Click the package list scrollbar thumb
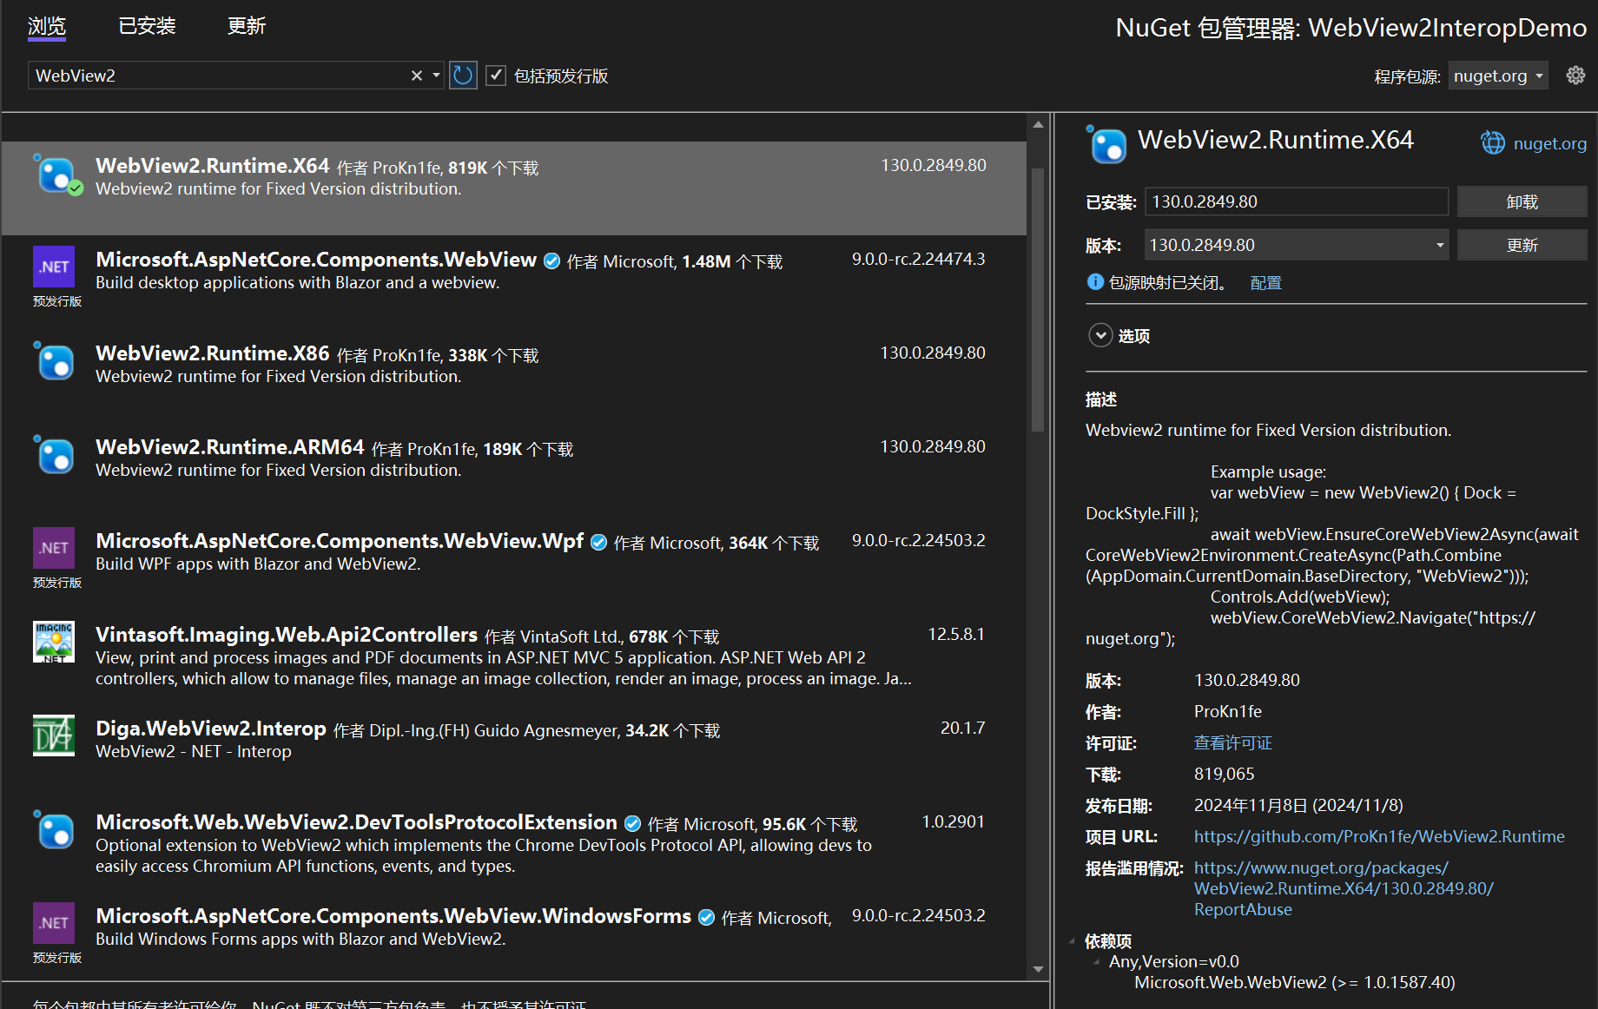Screen dimensions: 1598x1009 click(x=1038, y=300)
